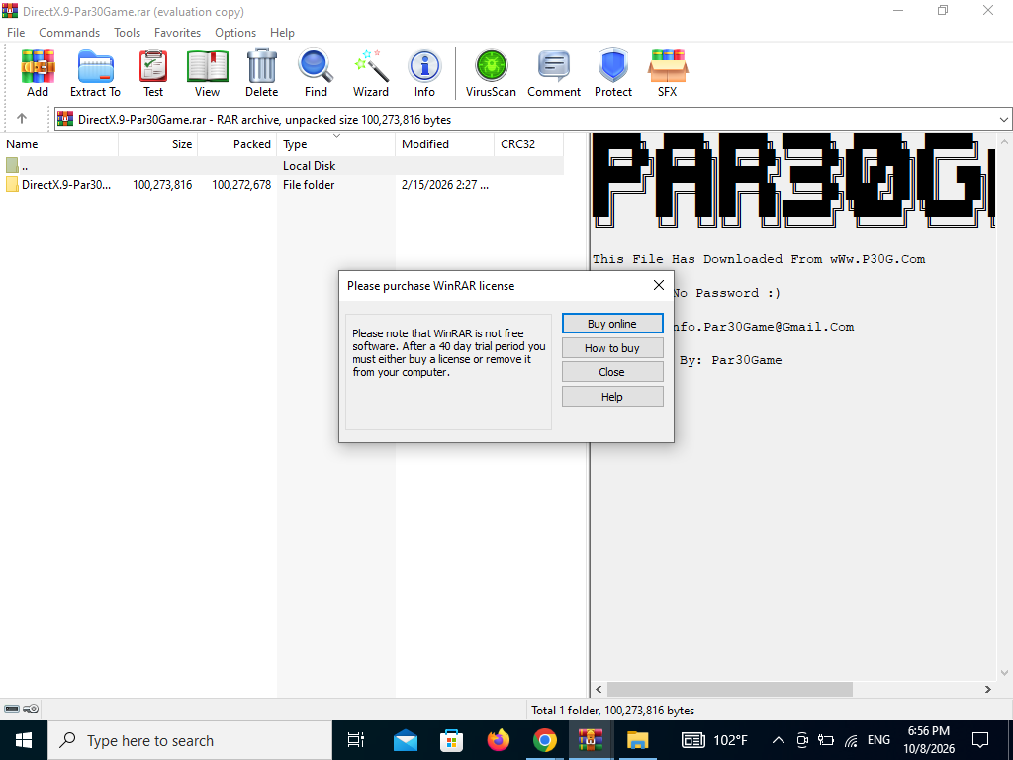This screenshot has width=1013, height=760.
Task: Sort by Packed column header
Action: tap(237, 144)
